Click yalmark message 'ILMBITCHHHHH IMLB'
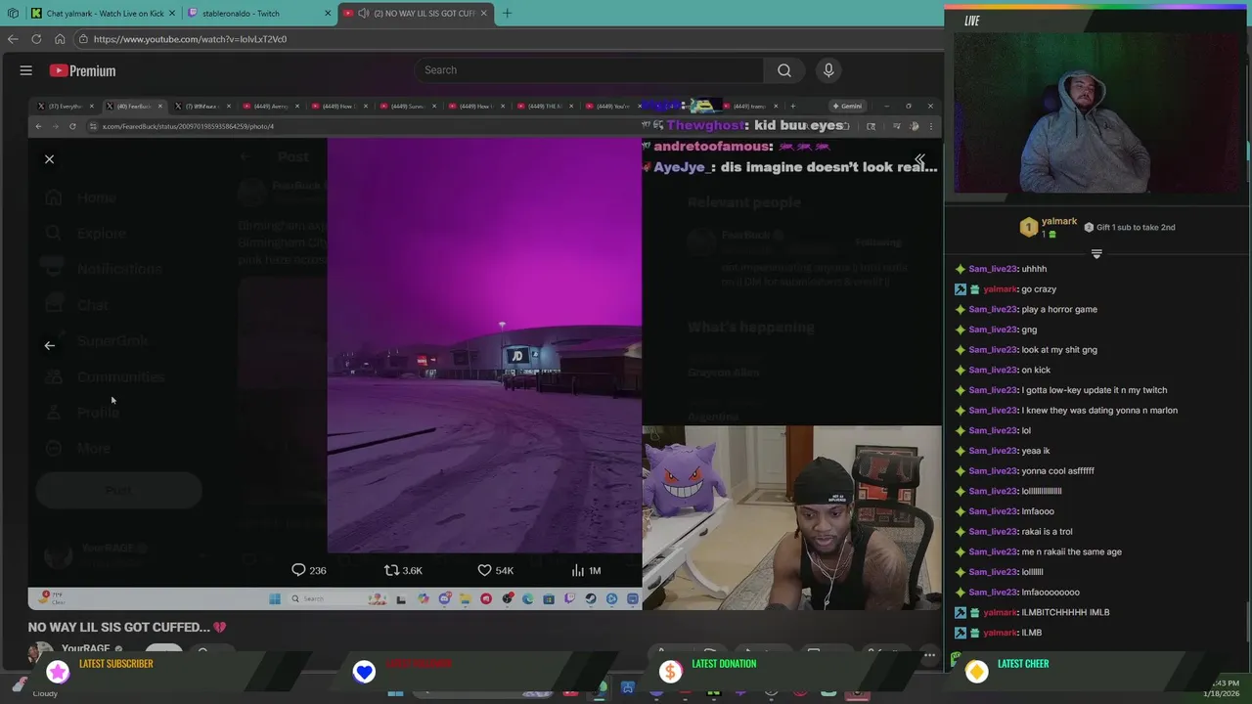The image size is (1252, 704). tap(1065, 612)
